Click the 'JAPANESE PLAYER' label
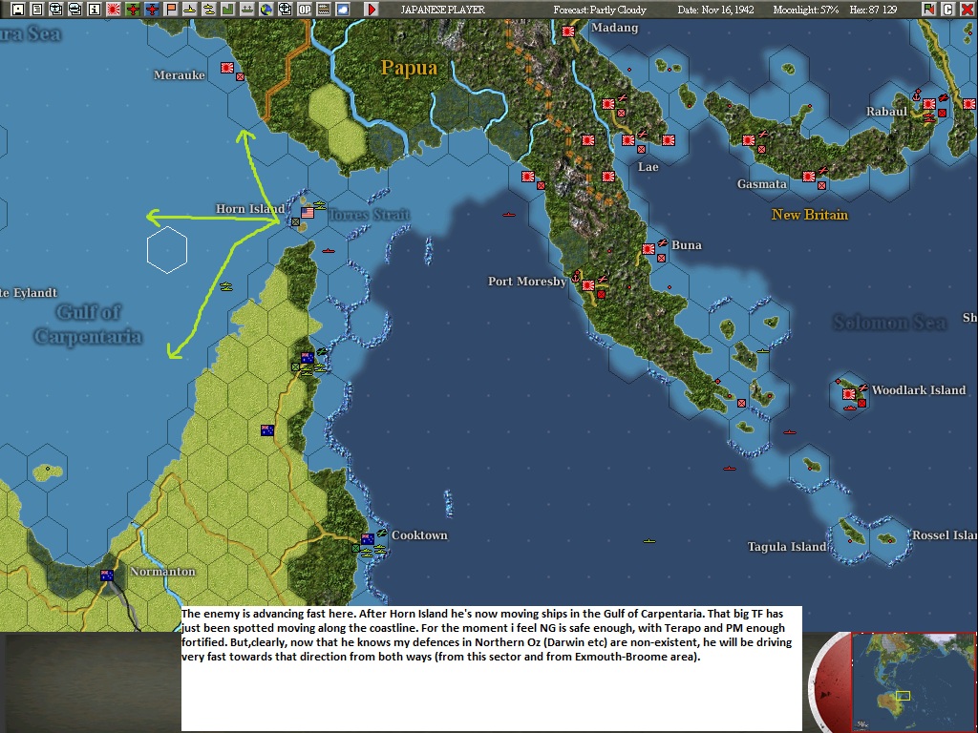The height and width of the screenshot is (733, 978). point(442,10)
